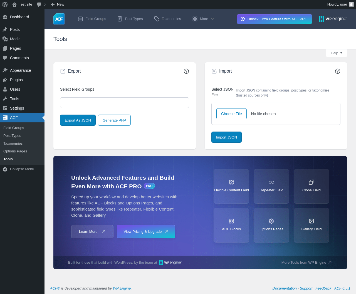Open Pages in the admin sidebar
The height and width of the screenshot is (294, 356).
[x=22, y=48]
